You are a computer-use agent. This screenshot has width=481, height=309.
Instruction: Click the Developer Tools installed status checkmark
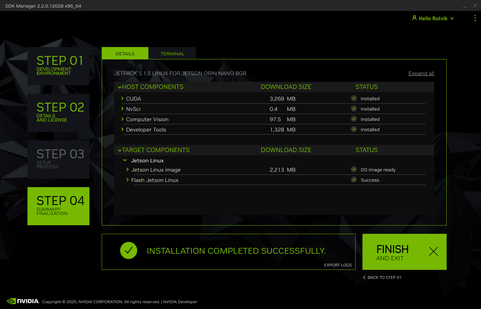(354, 129)
